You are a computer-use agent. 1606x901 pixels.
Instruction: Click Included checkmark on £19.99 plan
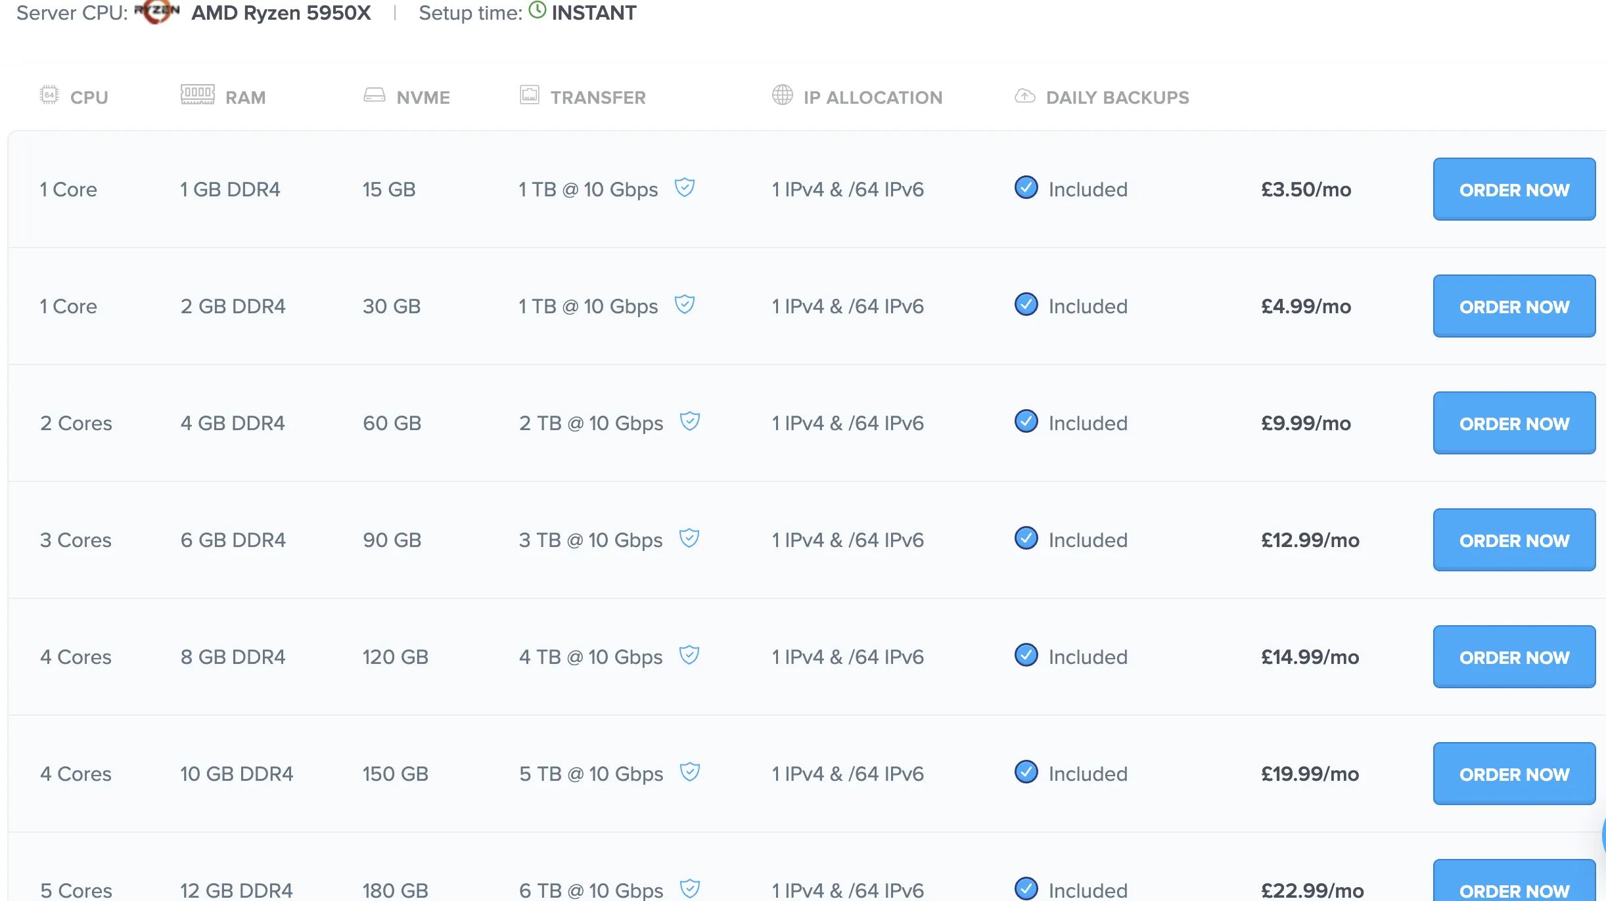tap(1026, 772)
